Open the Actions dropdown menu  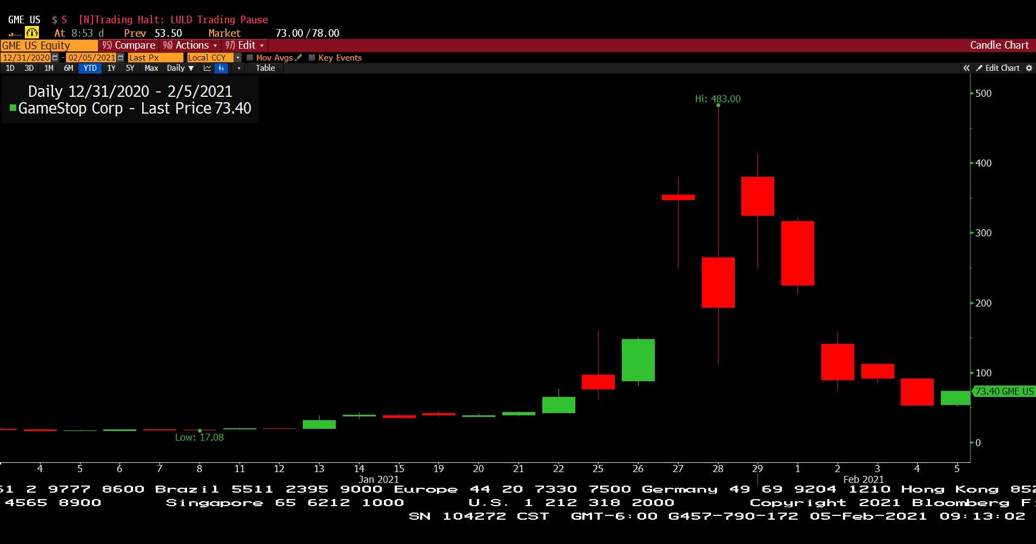click(190, 45)
